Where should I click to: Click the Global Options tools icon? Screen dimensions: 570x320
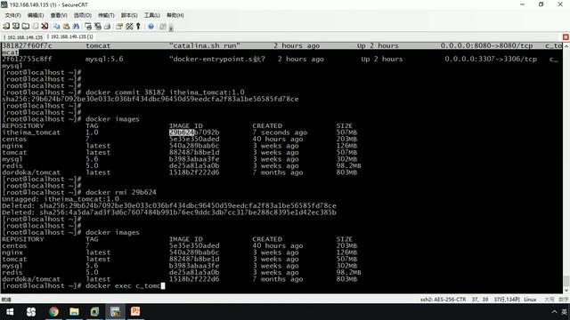pyautogui.click(x=129, y=26)
